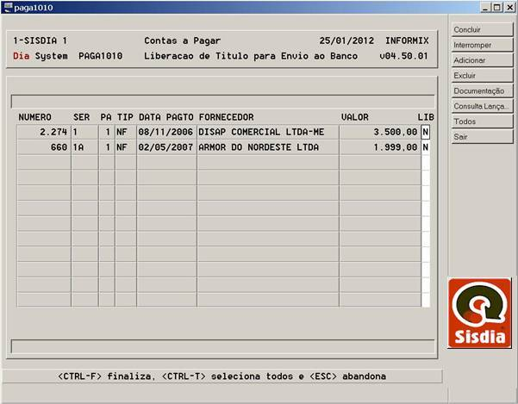Viewport: 518px width, 404px height.
Task: Click NF type in DISAP COMERCIAL row
Action: pyautogui.click(x=126, y=132)
